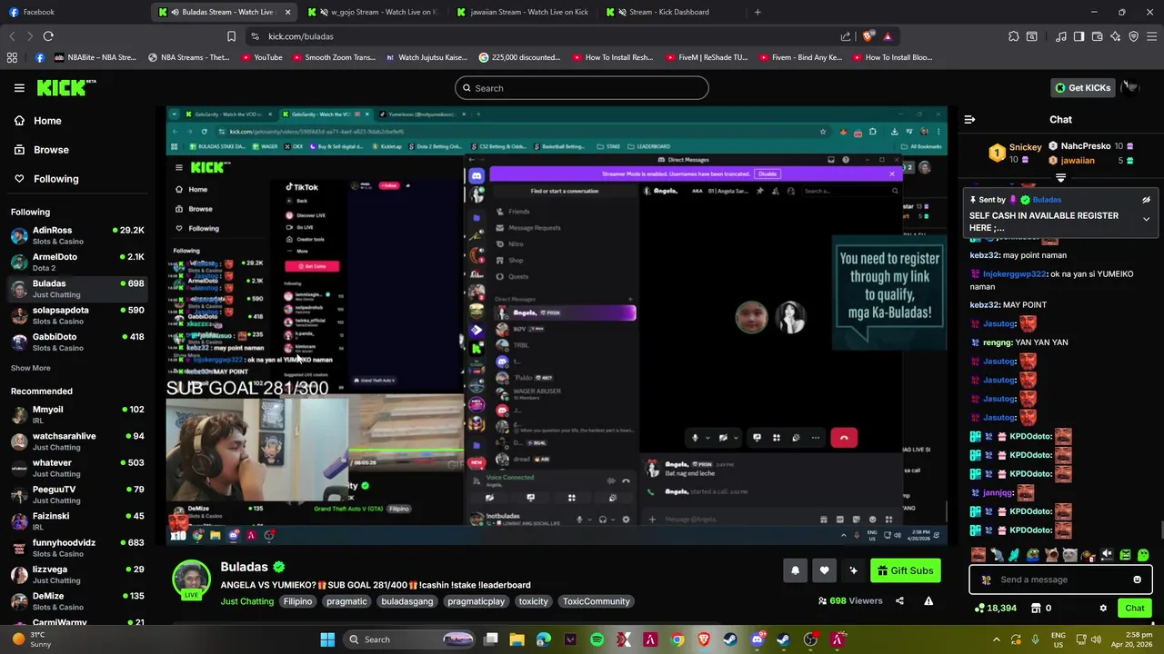The image size is (1164, 654).
Task: Send message with green Chat button
Action: 1135,608
